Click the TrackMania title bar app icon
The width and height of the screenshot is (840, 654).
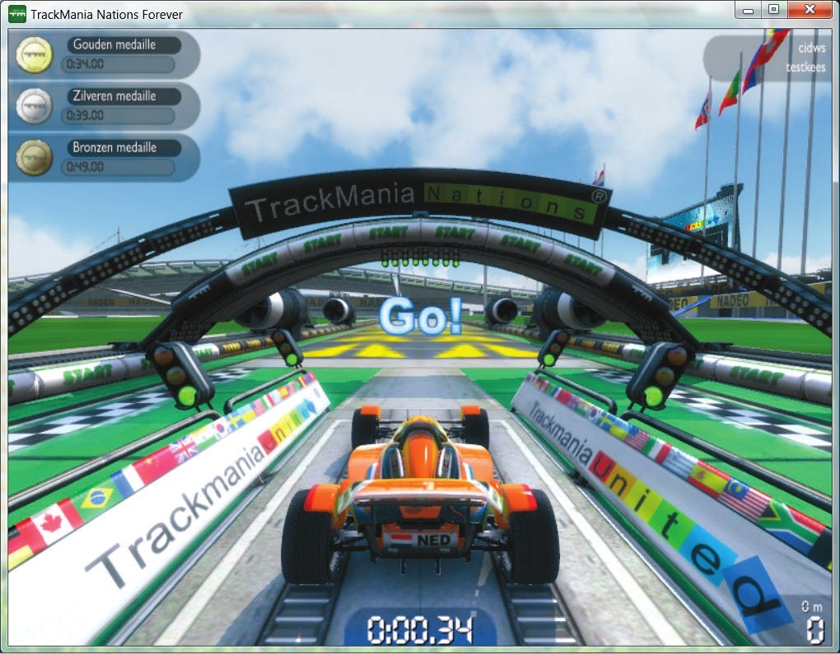[x=17, y=15]
